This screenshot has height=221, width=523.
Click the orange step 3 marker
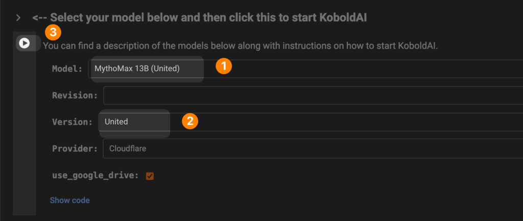53,33
